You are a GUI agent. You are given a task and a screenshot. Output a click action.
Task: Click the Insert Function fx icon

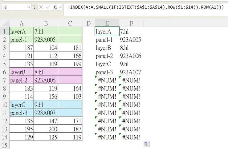[55, 7]
